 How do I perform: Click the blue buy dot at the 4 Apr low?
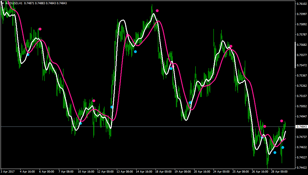[28, 55]
